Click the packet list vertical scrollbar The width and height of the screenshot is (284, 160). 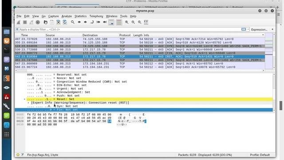[x=274, y=51]
